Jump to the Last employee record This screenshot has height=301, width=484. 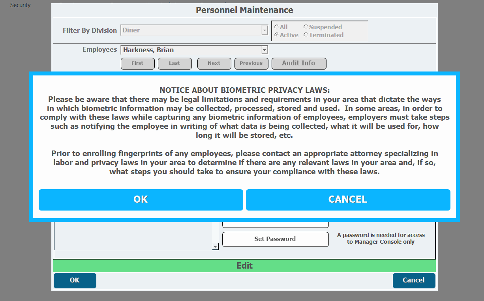click(x=174, y=63)
